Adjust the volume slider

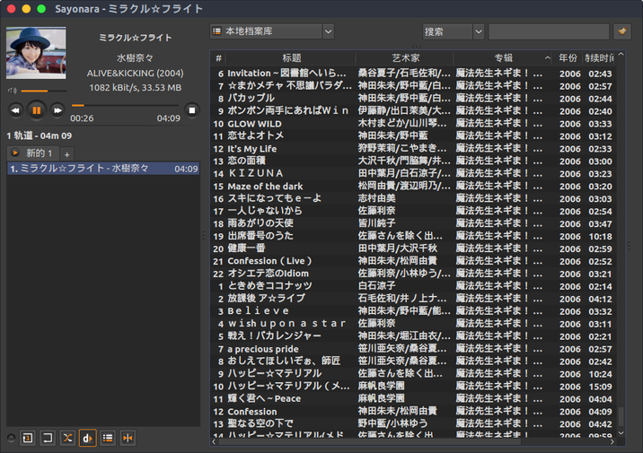pos(44,91)
